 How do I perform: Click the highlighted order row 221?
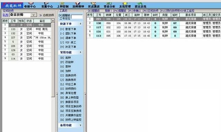point(154,19)
